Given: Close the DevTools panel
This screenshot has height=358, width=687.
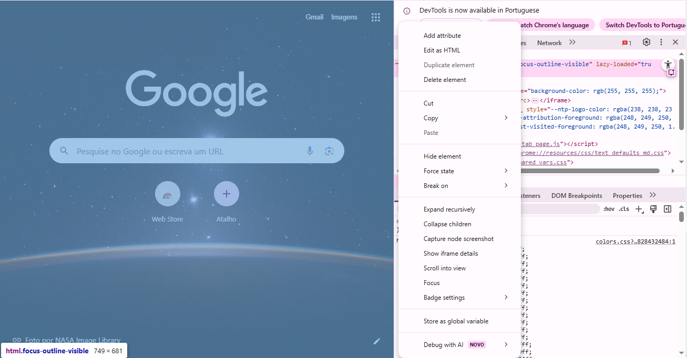Looking at the screenshot, I should click(x=675, y=42).
